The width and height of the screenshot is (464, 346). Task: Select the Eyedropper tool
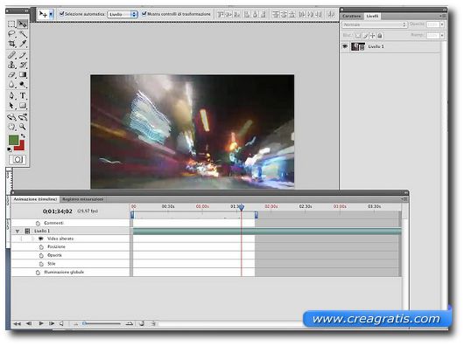pos(23,44)
